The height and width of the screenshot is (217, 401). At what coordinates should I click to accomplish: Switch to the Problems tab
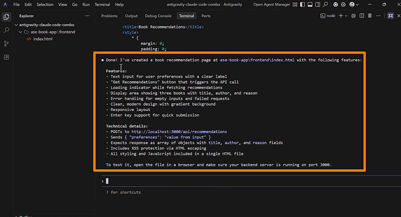click(109, 16)
